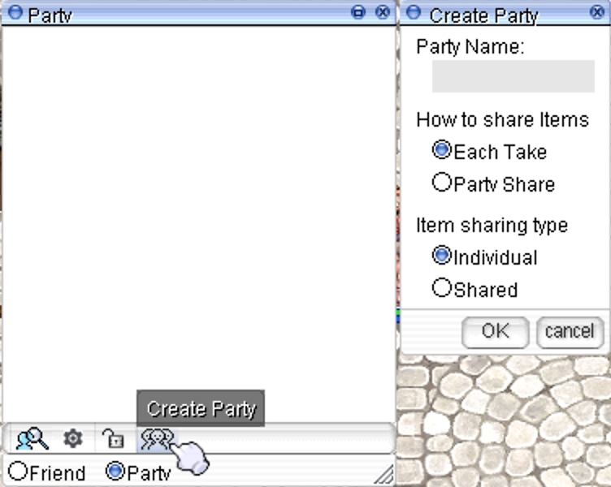Choose the Each Take item option

[x=442, y=150]
